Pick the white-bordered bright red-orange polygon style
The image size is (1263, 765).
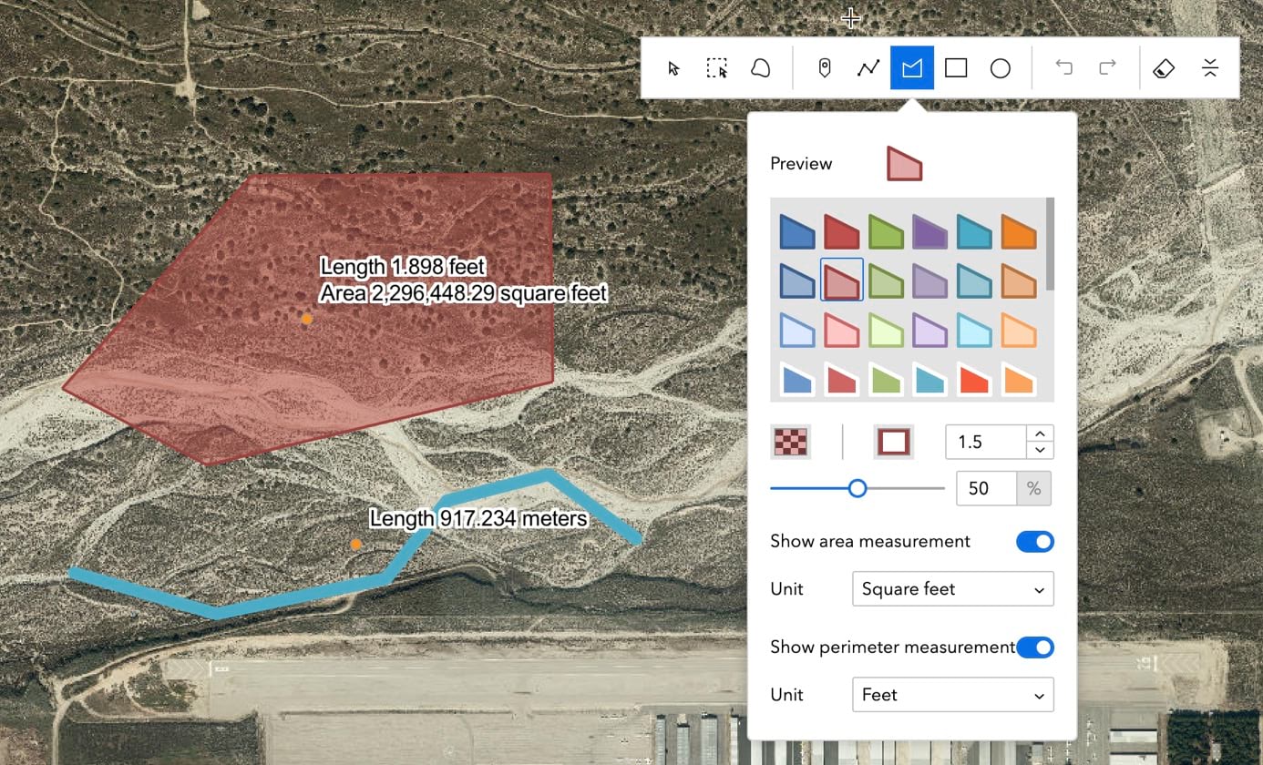coord(974,379)
